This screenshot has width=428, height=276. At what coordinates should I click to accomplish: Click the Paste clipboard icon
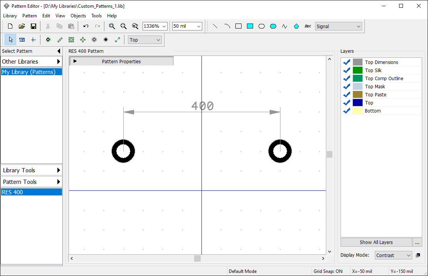pyautogui.click(x=71, y=26)
